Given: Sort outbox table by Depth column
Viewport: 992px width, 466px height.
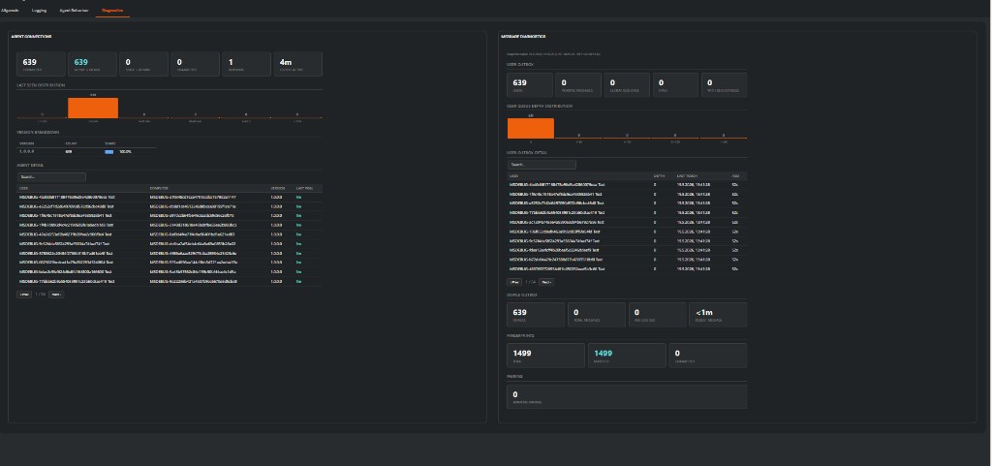Looking at the screenshot, I should 658,175.
